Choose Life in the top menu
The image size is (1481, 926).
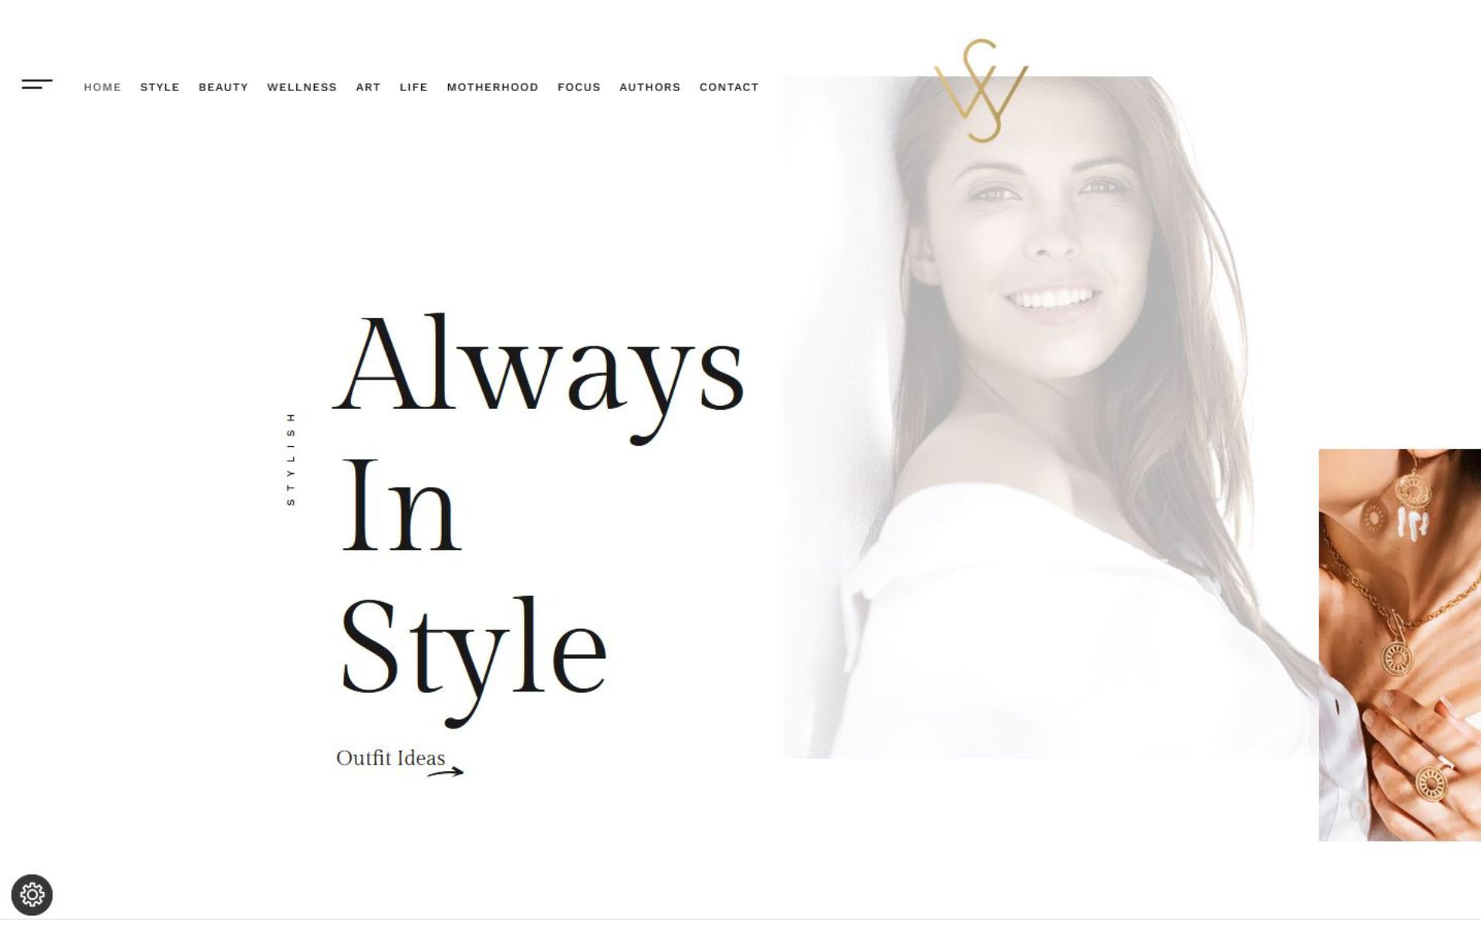(x=413, y=87)
